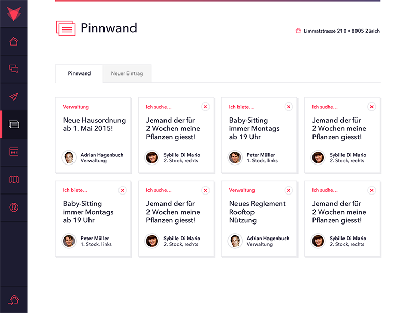Switch to the Pinnwand tab
The image size is (417, 313).
pos(79,73)
